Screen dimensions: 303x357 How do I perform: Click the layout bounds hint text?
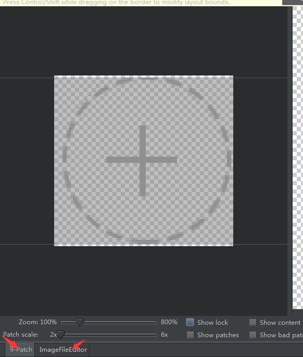(x=116, y=3)
